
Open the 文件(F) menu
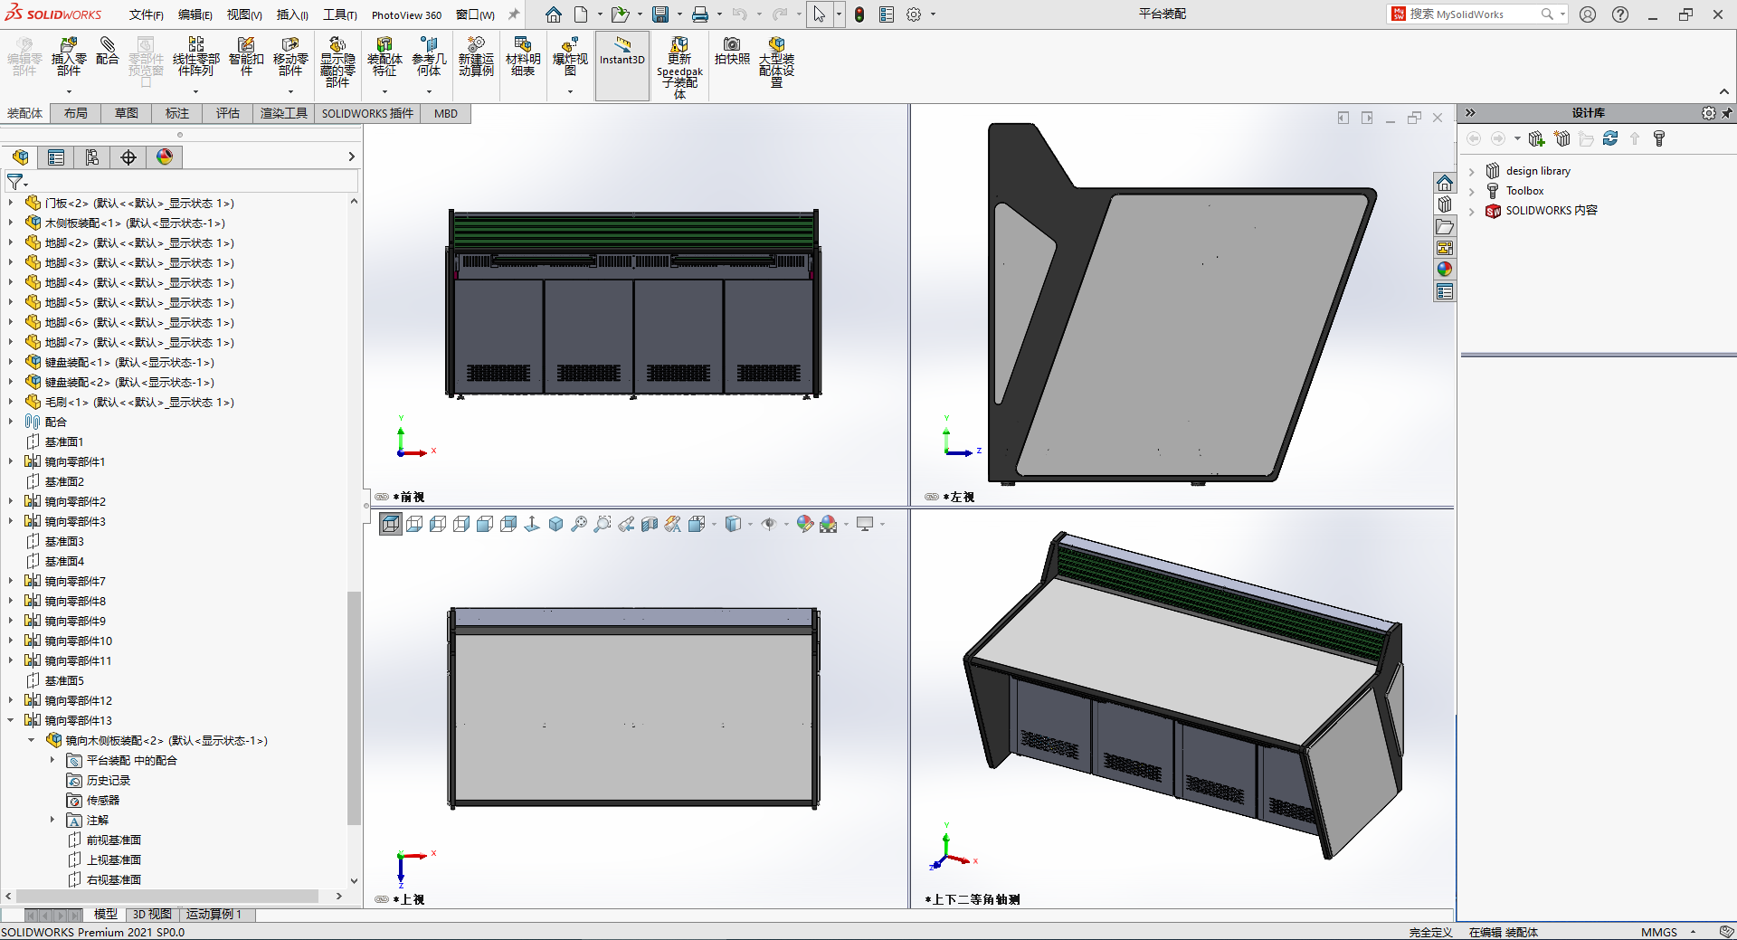click(147, 14)
